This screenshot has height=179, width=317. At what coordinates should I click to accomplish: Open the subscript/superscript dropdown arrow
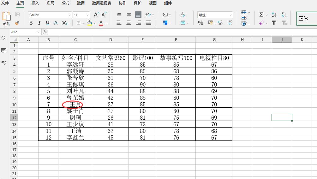69,23
